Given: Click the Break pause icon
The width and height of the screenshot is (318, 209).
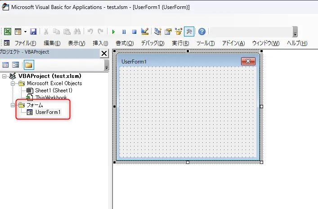Looking at the screenshot, I should coord(124,32).
